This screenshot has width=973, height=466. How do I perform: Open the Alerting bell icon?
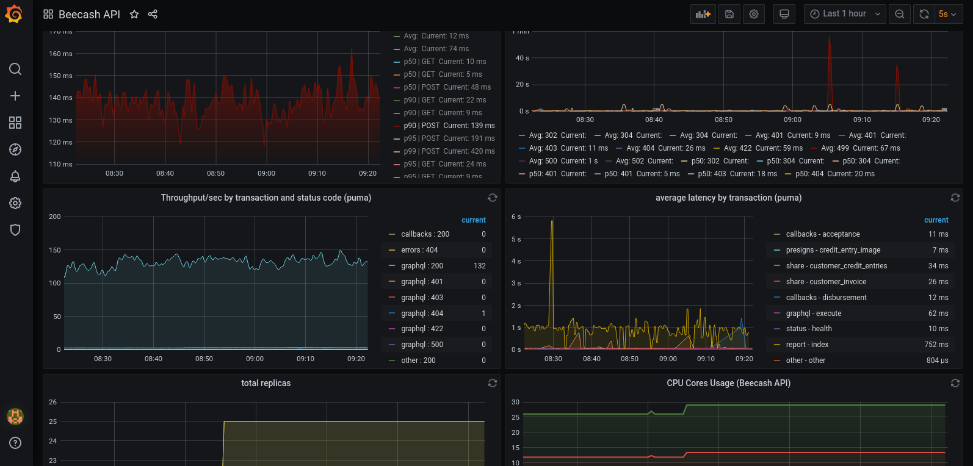15,176
